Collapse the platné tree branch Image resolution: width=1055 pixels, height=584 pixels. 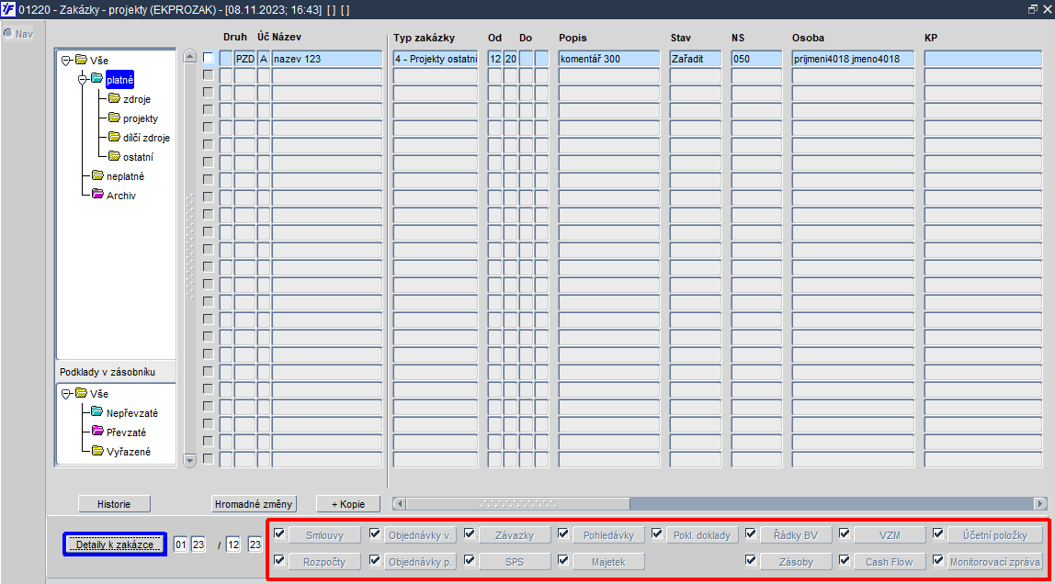(83, 79)
